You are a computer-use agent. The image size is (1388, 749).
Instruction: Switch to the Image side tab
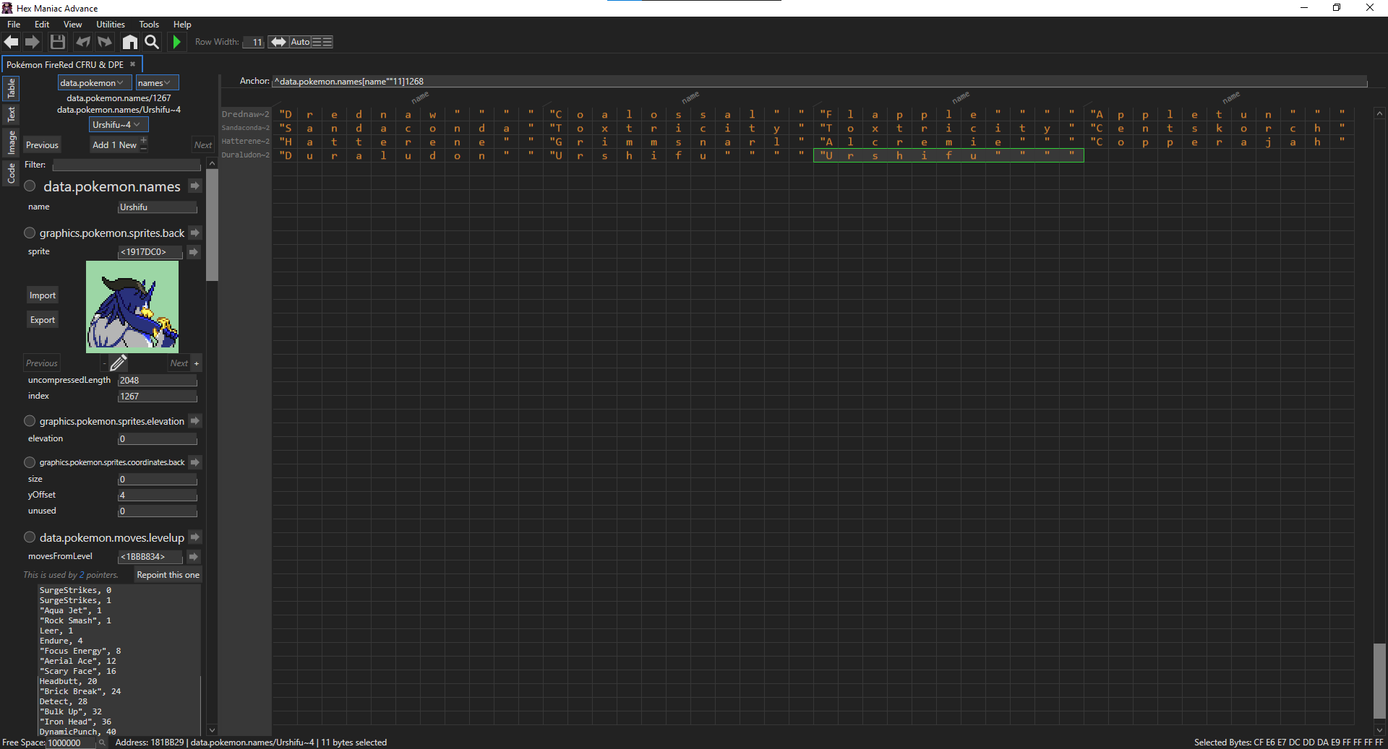click(x=11, y=142)
